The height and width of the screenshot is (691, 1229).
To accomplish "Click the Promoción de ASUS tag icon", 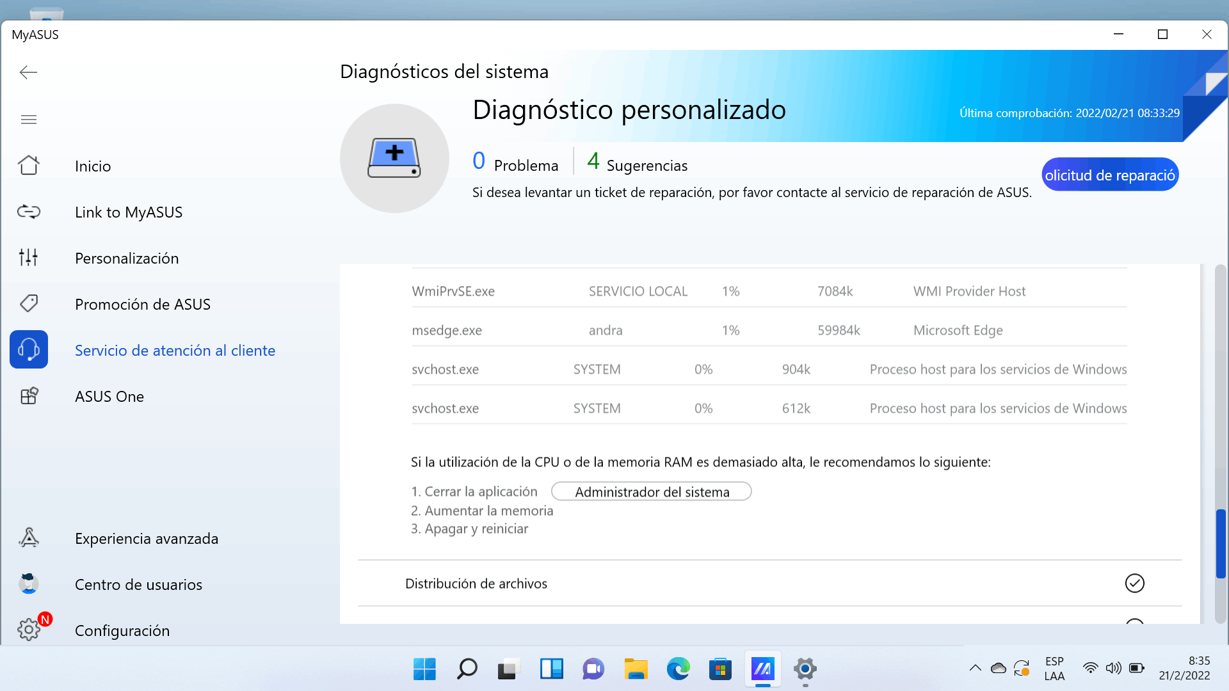I will (x=28, y=304).
